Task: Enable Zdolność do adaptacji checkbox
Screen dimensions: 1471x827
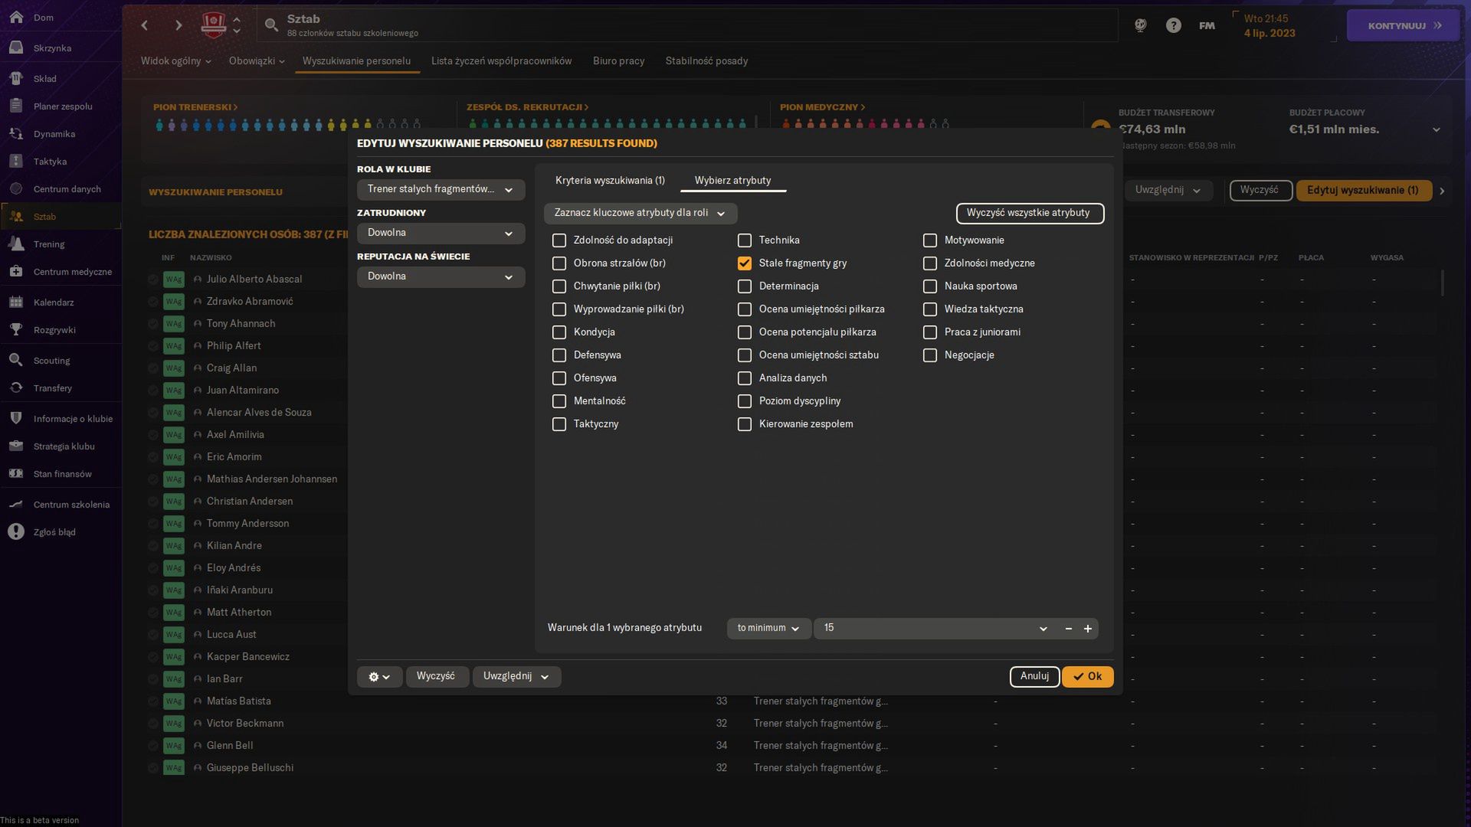Action: pos(559,240)
